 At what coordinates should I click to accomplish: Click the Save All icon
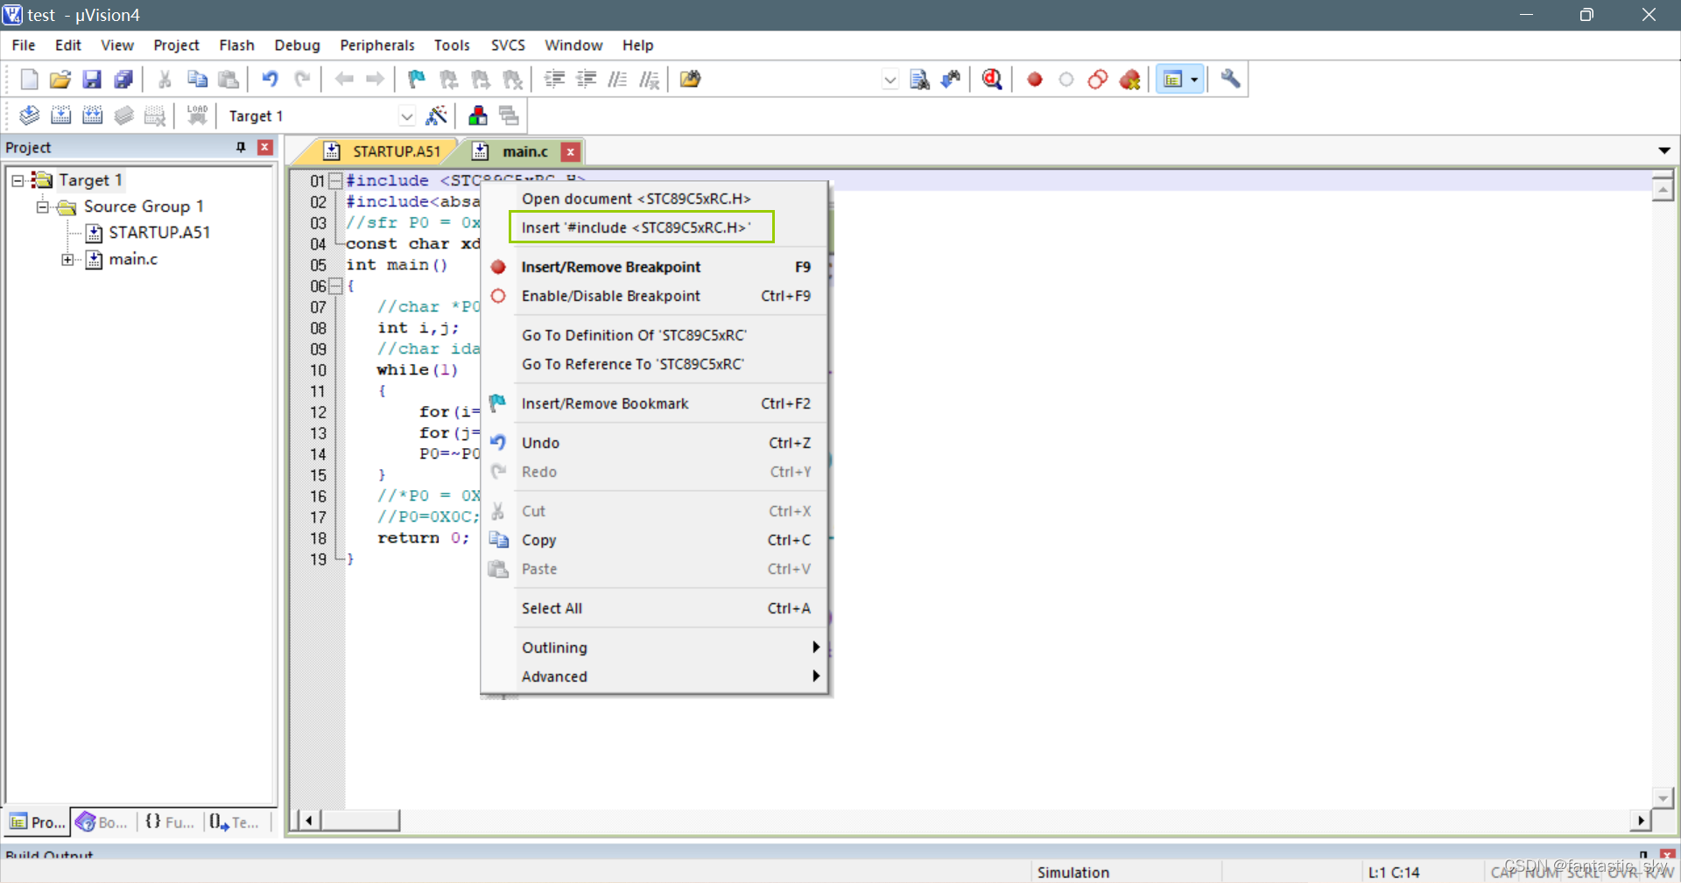(x=123, y=80)
